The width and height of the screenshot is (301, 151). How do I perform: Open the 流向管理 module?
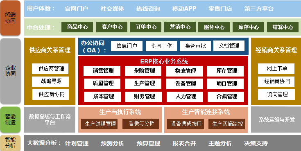coord(276,95)
